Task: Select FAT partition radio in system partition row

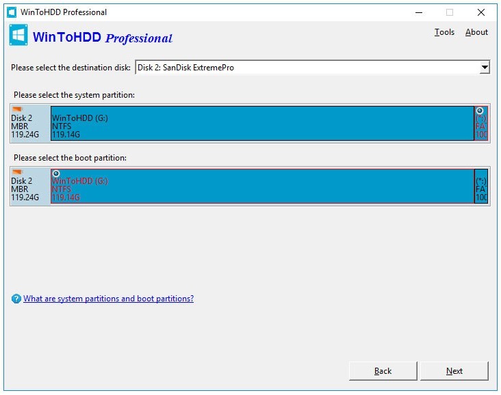Action: (x=480, y=111)
